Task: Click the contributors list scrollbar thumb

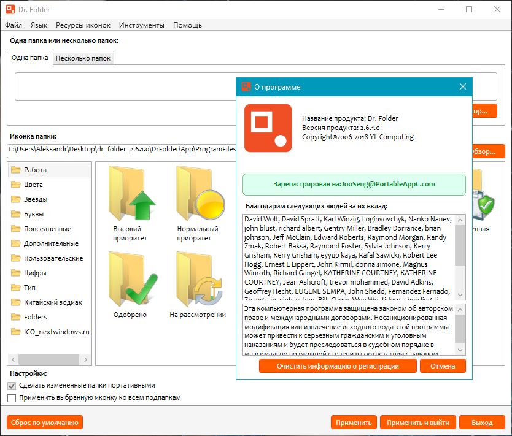Action: pyautogui.click(x=460, y=245)
